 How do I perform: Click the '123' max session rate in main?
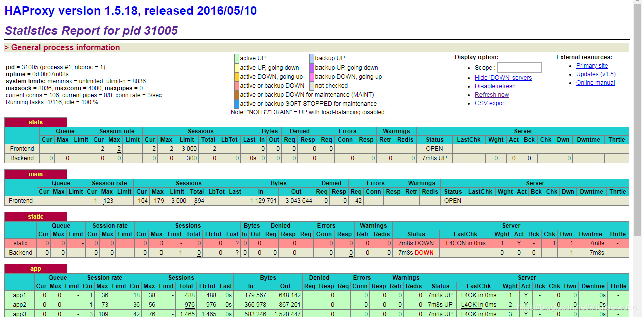(109, 201)
